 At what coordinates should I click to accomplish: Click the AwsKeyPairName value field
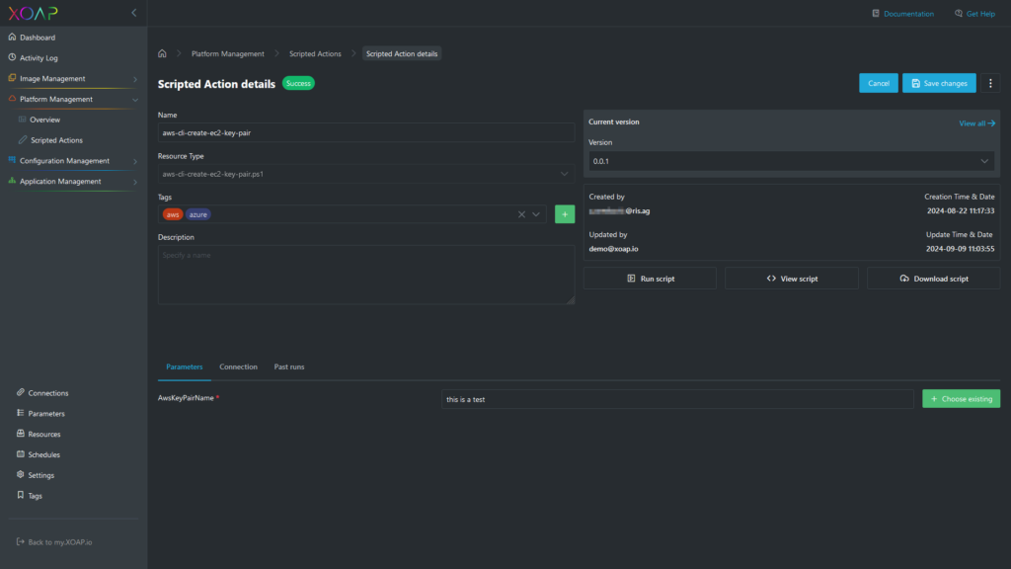tap(677, 399)
